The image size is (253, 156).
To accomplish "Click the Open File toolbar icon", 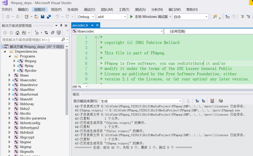I will pyautogui.click(x=37, y=17).
